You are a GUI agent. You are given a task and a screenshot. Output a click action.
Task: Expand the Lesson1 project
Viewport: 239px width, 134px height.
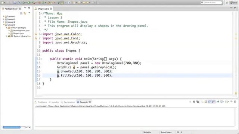(4, 19)
